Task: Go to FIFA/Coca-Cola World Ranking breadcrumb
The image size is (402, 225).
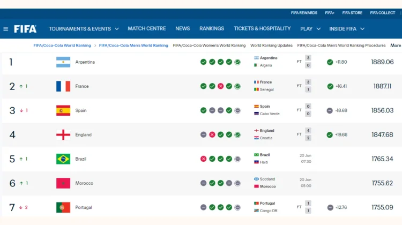Action: [x=62, y=46]
